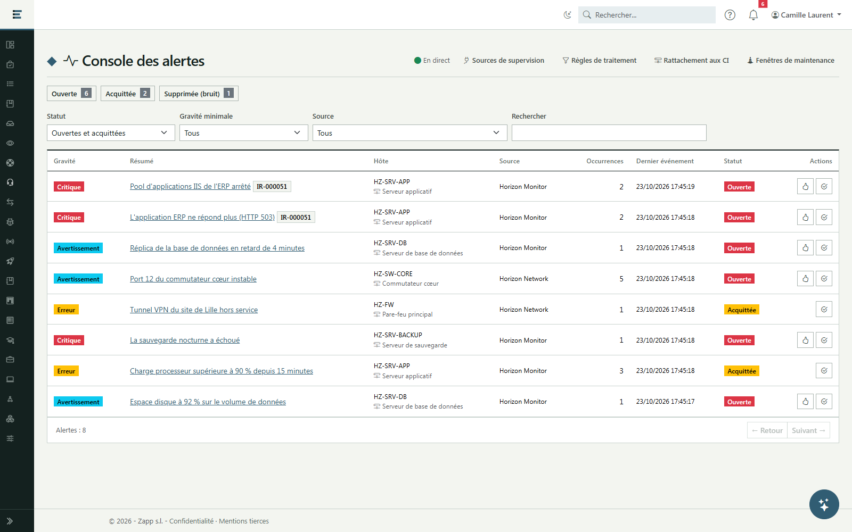This screenshot has width=852, height=532.
Task: Acknowledge the Pool d'applications IIS alert
Action: tap(805, 187)
